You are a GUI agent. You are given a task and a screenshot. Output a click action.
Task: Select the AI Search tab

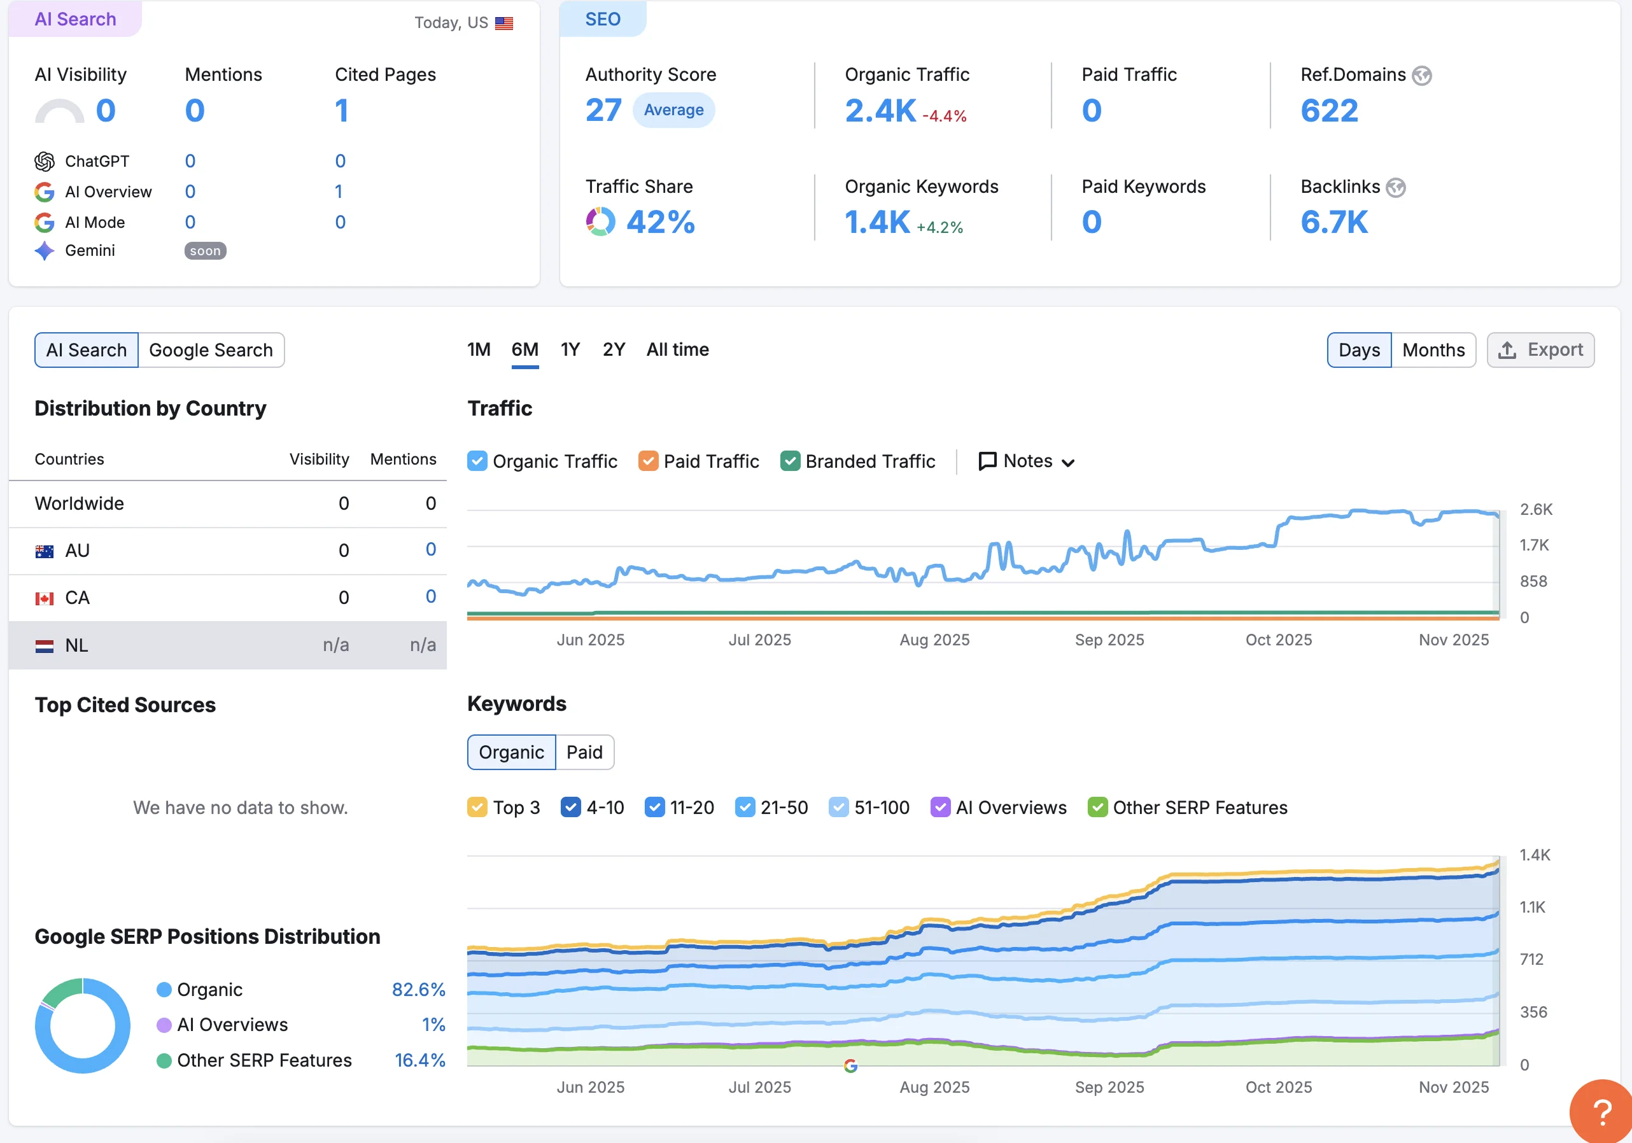click(87, 350)
